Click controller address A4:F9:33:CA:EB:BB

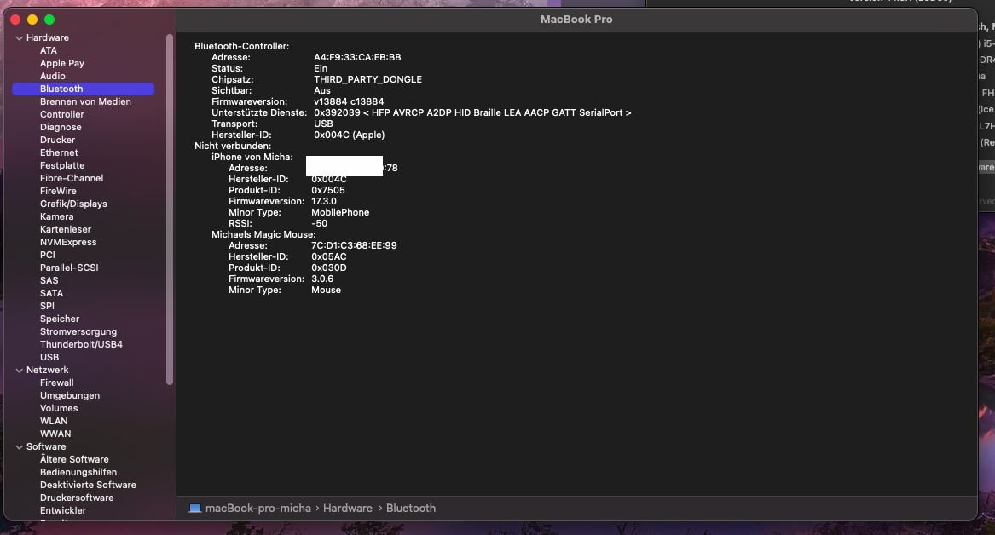pyautogui.click(x=357, y=57)
